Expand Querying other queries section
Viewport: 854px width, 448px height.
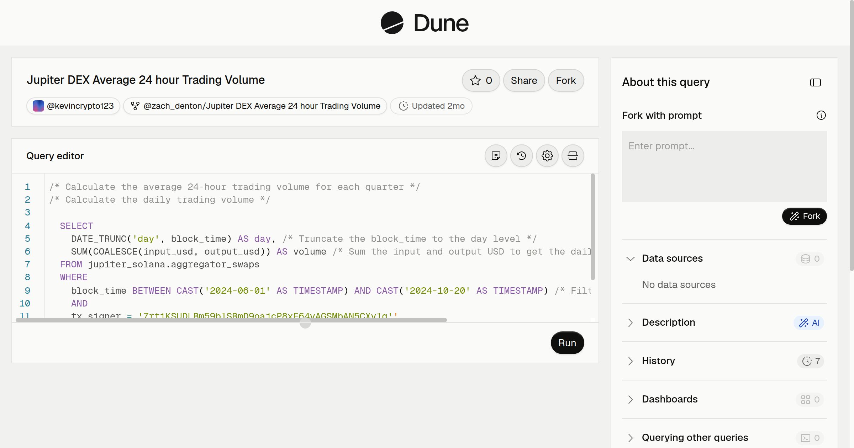630,438
